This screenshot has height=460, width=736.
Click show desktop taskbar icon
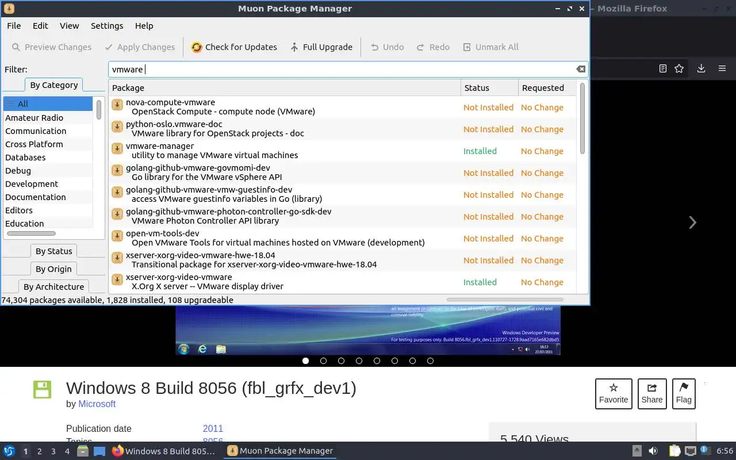[99, 451]
